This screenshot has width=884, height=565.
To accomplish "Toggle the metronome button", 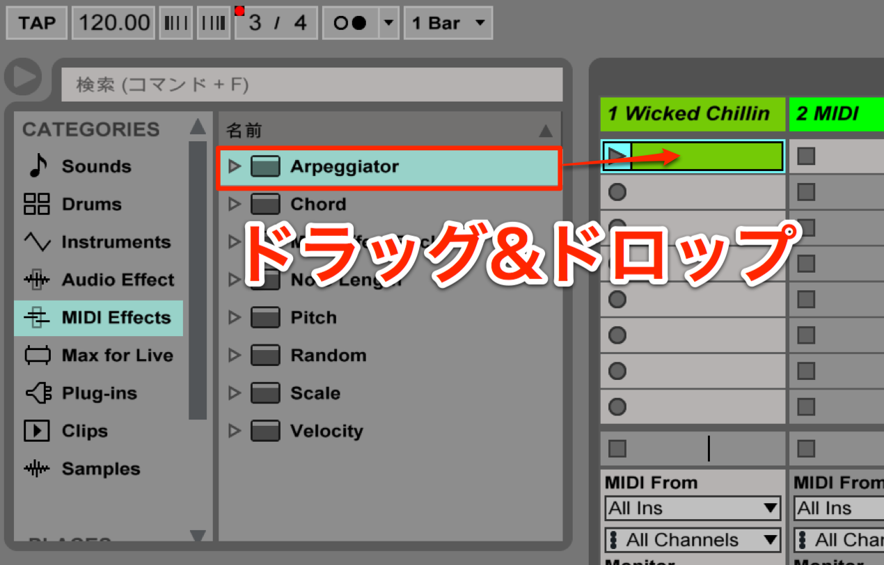I will 350,23.
